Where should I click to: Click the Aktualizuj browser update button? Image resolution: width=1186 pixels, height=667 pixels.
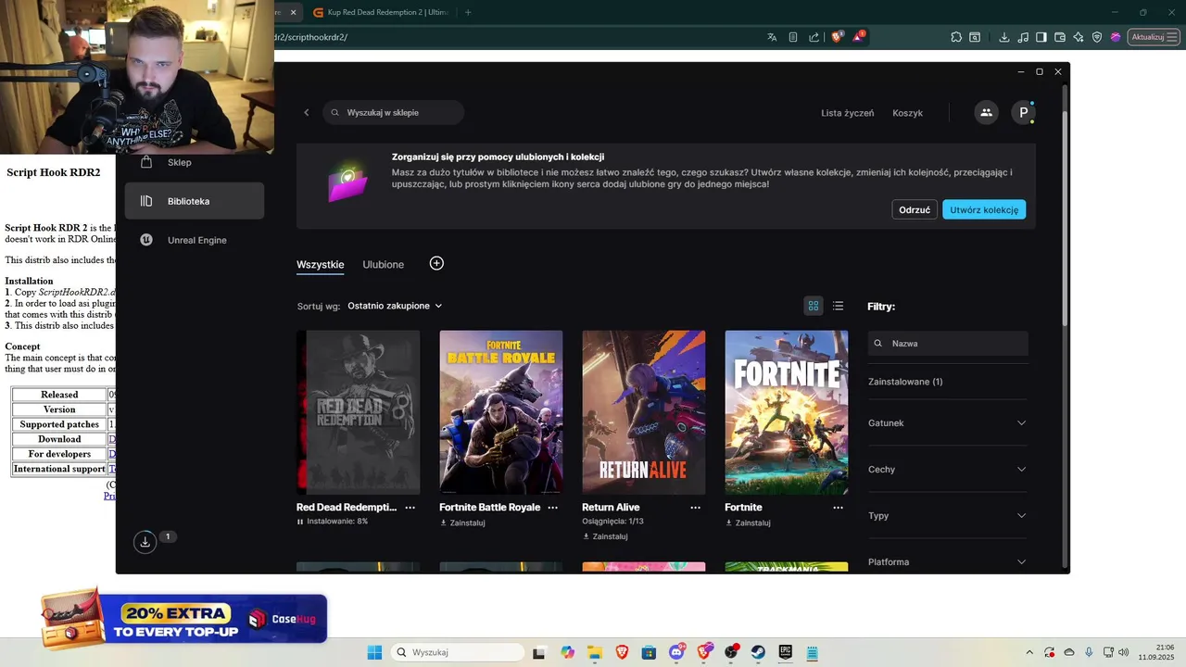1153,37
